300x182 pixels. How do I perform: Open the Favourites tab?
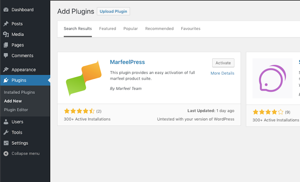point(191,29)
